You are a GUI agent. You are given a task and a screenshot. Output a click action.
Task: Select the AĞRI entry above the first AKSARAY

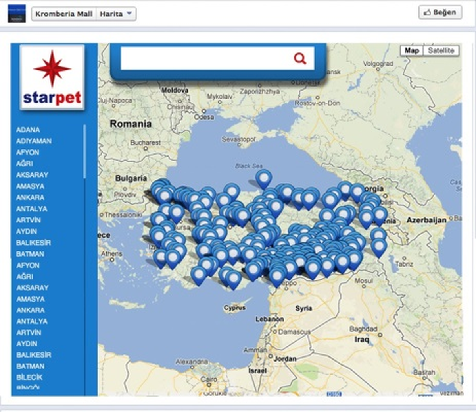25,163
